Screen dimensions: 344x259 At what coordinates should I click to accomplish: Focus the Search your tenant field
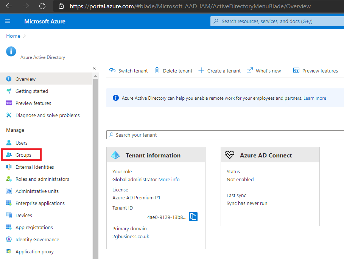click(x=225, y=135)
